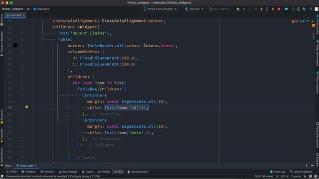Open Run panel options three-dot menu
319x179 pixels.
(307, 166)
